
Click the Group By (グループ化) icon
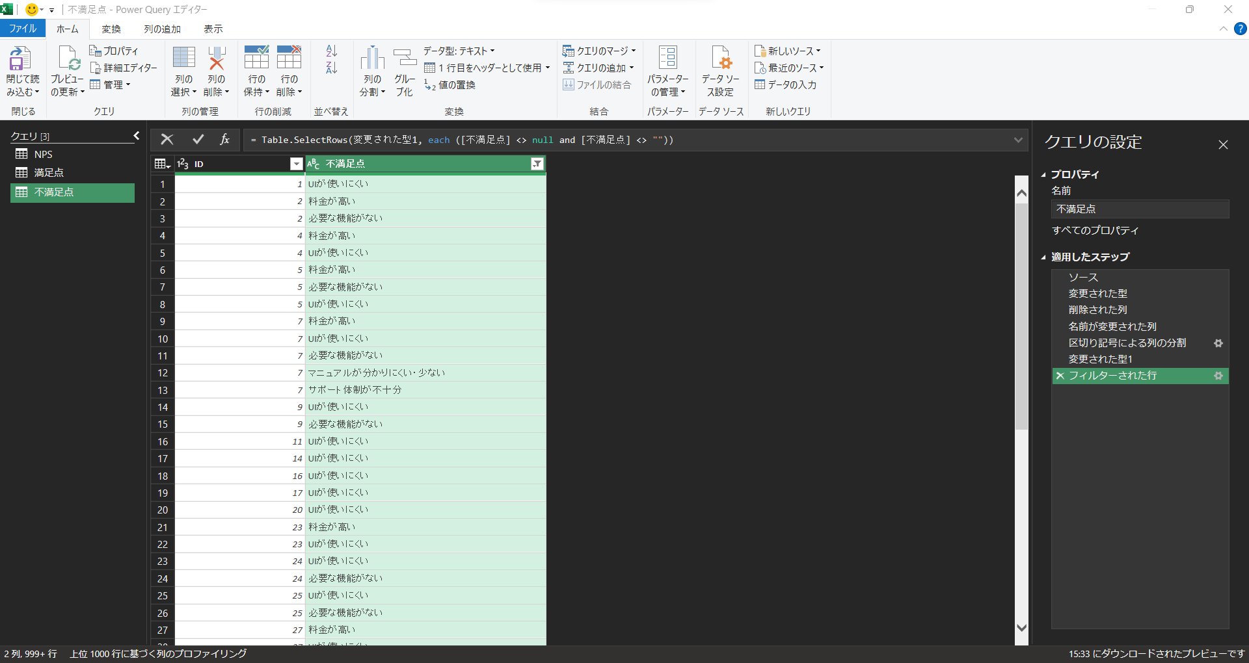point(405,57)
